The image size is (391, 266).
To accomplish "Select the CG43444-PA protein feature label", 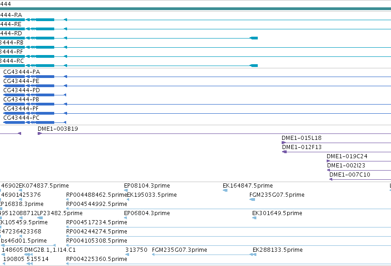I will click(x=22, y=72).
